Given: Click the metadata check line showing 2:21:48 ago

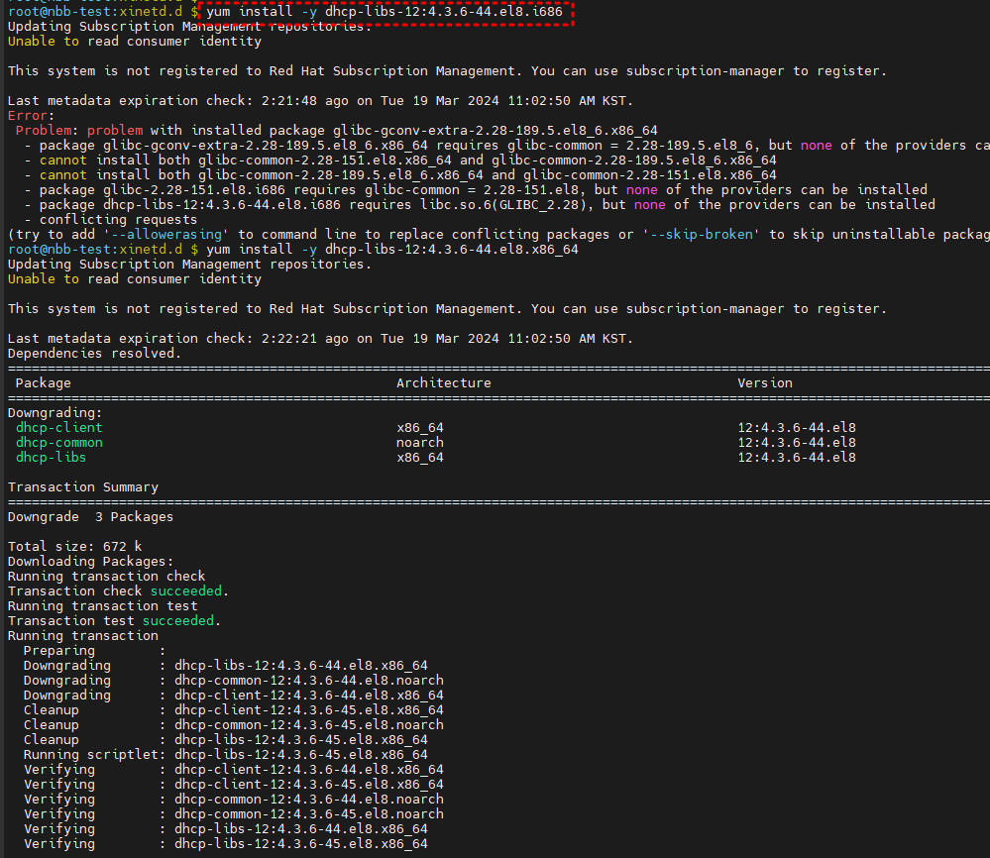Looking at the screenshot, I should coord(320,100).
